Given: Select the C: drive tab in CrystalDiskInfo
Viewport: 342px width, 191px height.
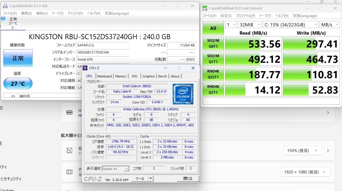Looking at the screenshot, I should (13, 23).
